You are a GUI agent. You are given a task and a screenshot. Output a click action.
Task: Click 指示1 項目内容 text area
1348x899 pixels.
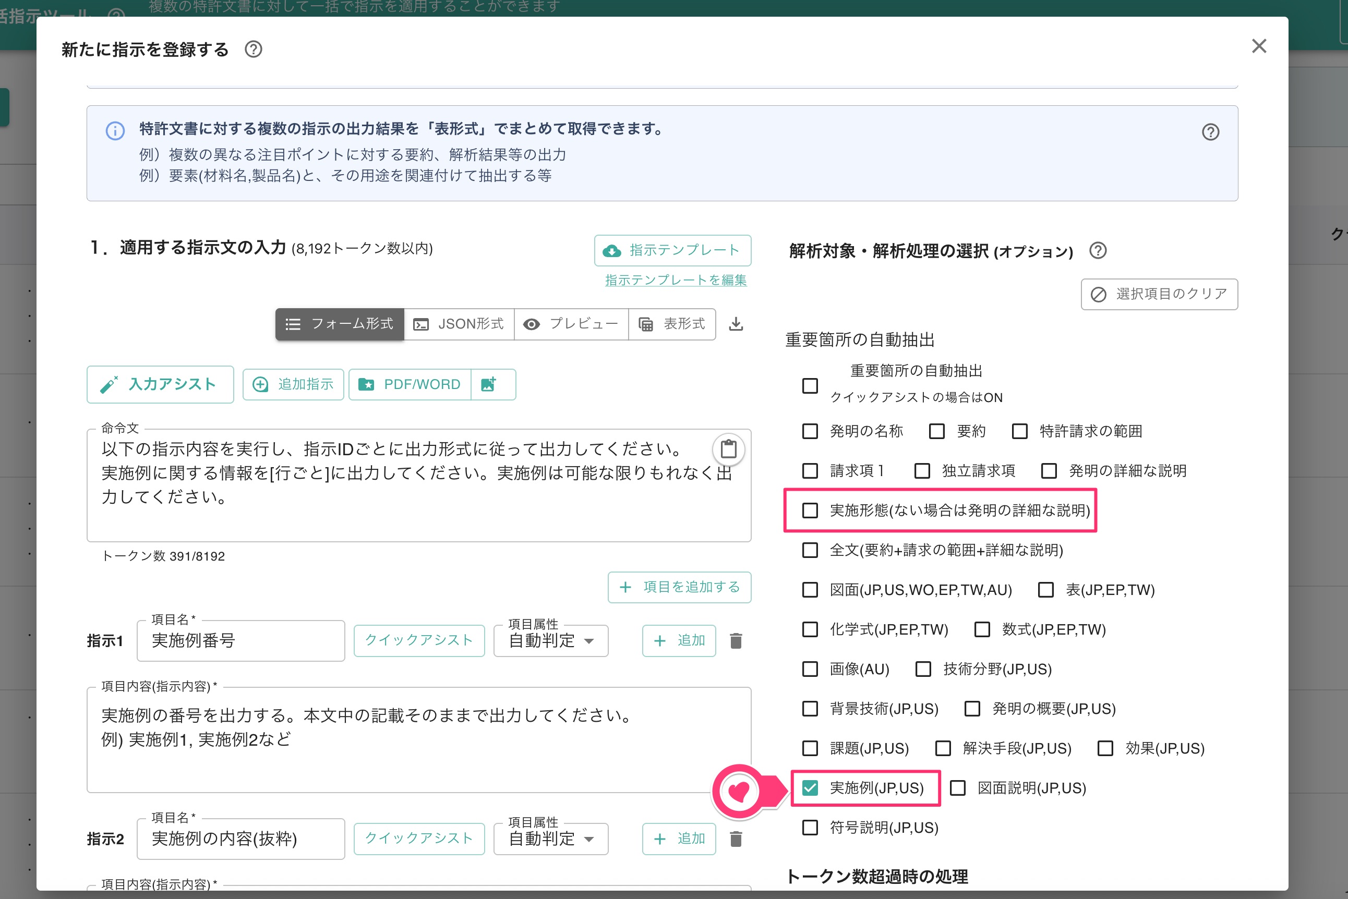point(419,739)
